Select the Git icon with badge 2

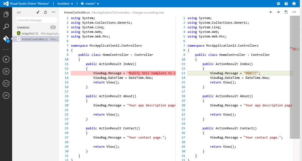point(6,39)
